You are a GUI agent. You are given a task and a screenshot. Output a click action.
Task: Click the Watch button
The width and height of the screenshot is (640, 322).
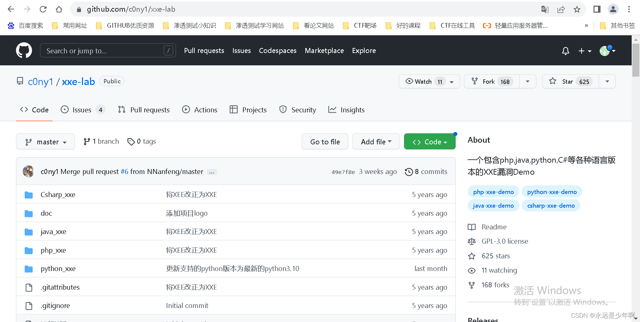pyautogui.click(x=429, y=82)
